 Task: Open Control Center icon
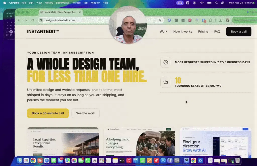tap(223, 3)
